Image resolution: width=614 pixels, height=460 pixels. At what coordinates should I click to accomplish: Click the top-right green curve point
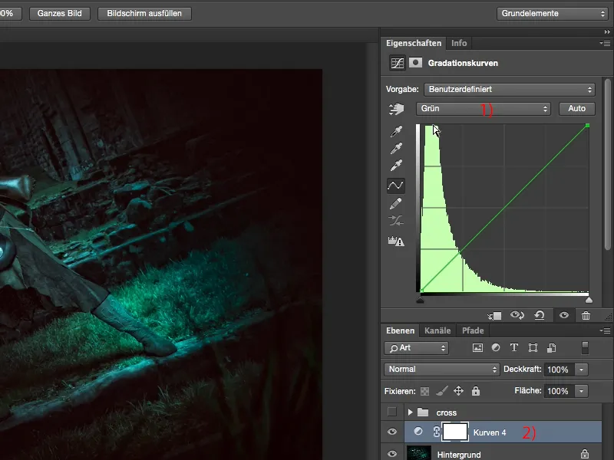pos(587,126)
